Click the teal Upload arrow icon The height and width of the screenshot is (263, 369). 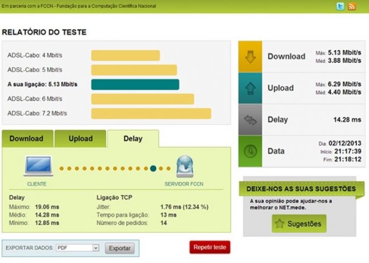[x=250, y=88]
